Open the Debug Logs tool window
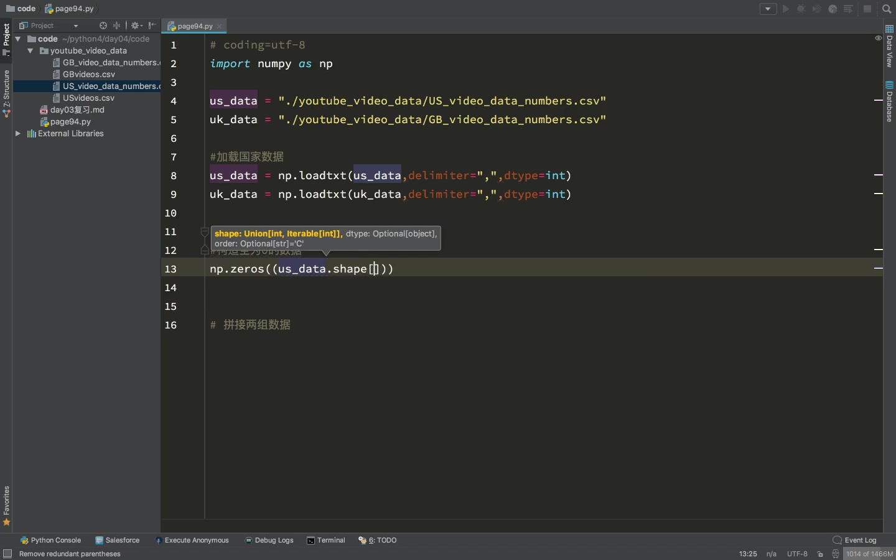Viewport: 896px width, 560px height. tap(269, 540)
